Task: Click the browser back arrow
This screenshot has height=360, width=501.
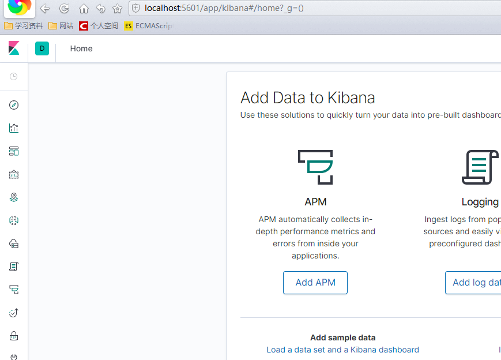Action: 45,9
